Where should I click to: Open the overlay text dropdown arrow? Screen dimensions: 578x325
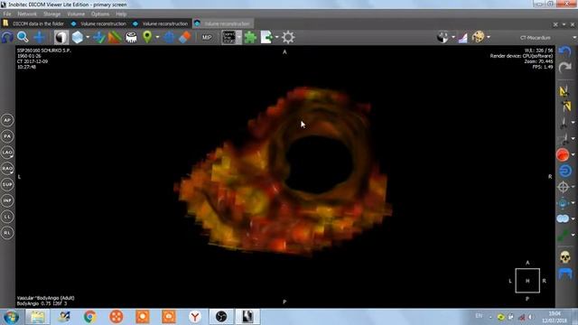[239, 37]
